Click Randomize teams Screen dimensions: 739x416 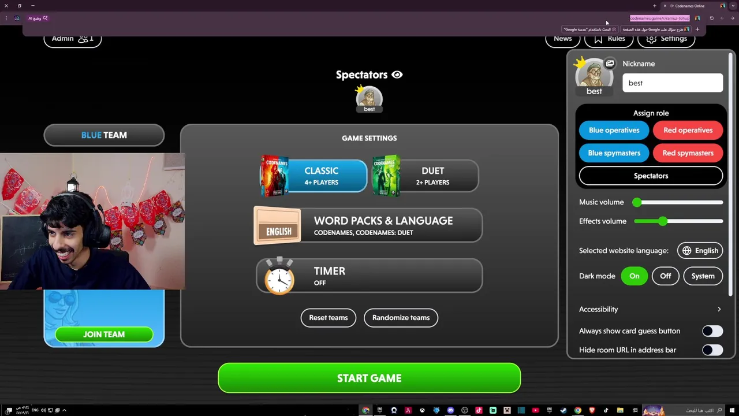coord(401,318)
